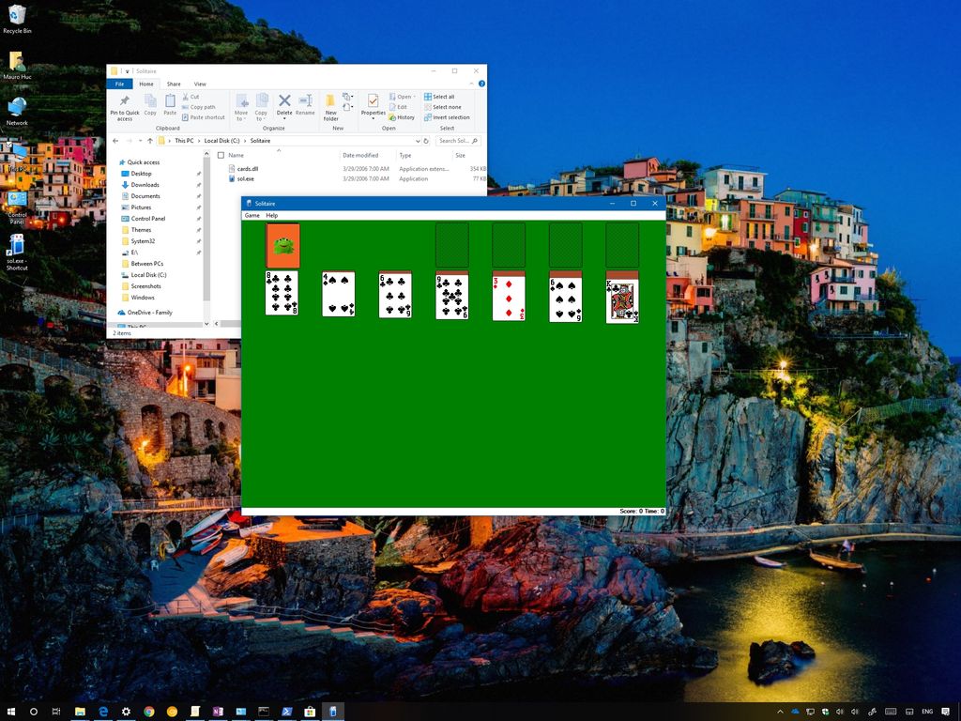Click the New folder icon

tap(330, 104)
